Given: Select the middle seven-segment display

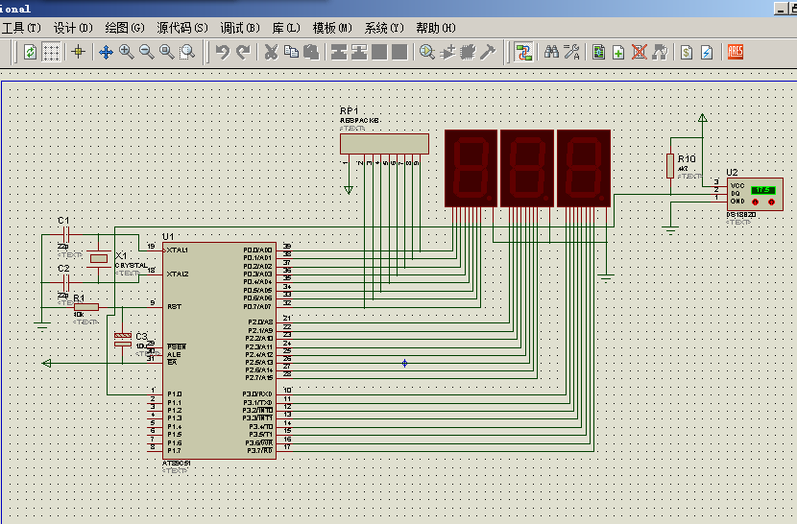Looking at the screenshot, I should [x=527, y=168].
